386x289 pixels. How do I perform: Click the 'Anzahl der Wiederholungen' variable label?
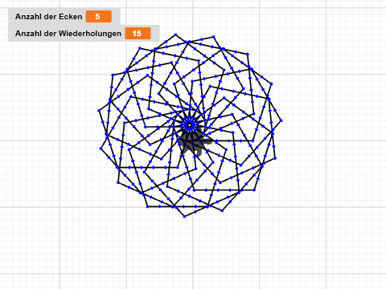coord(68,34)
